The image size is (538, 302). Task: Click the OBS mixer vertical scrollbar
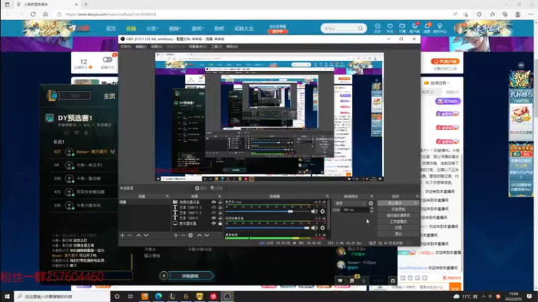329,215
